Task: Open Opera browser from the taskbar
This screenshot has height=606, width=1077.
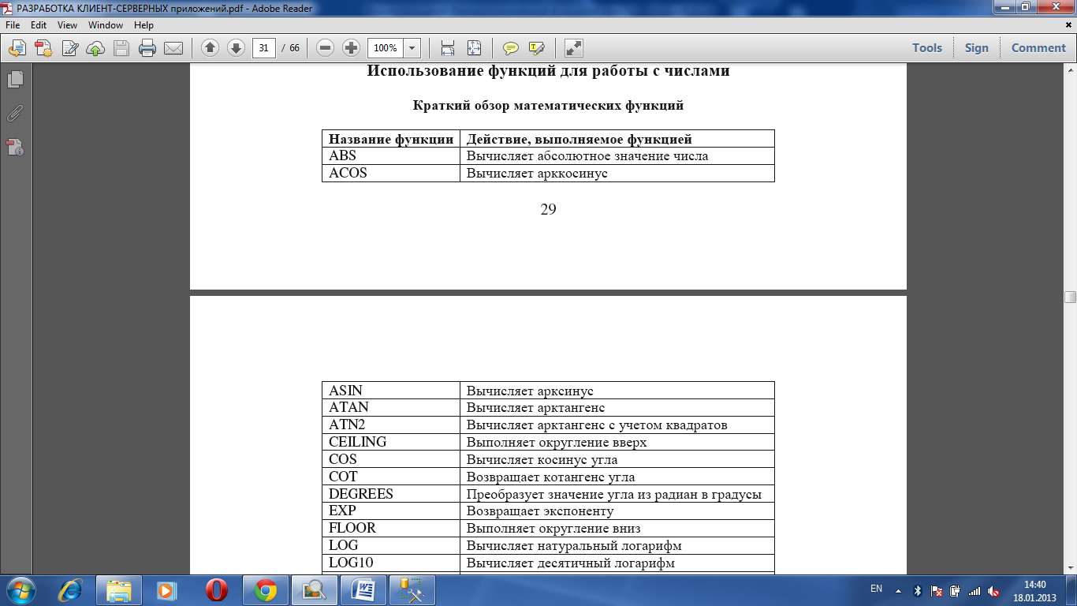Action: click(x=217, y=590)
